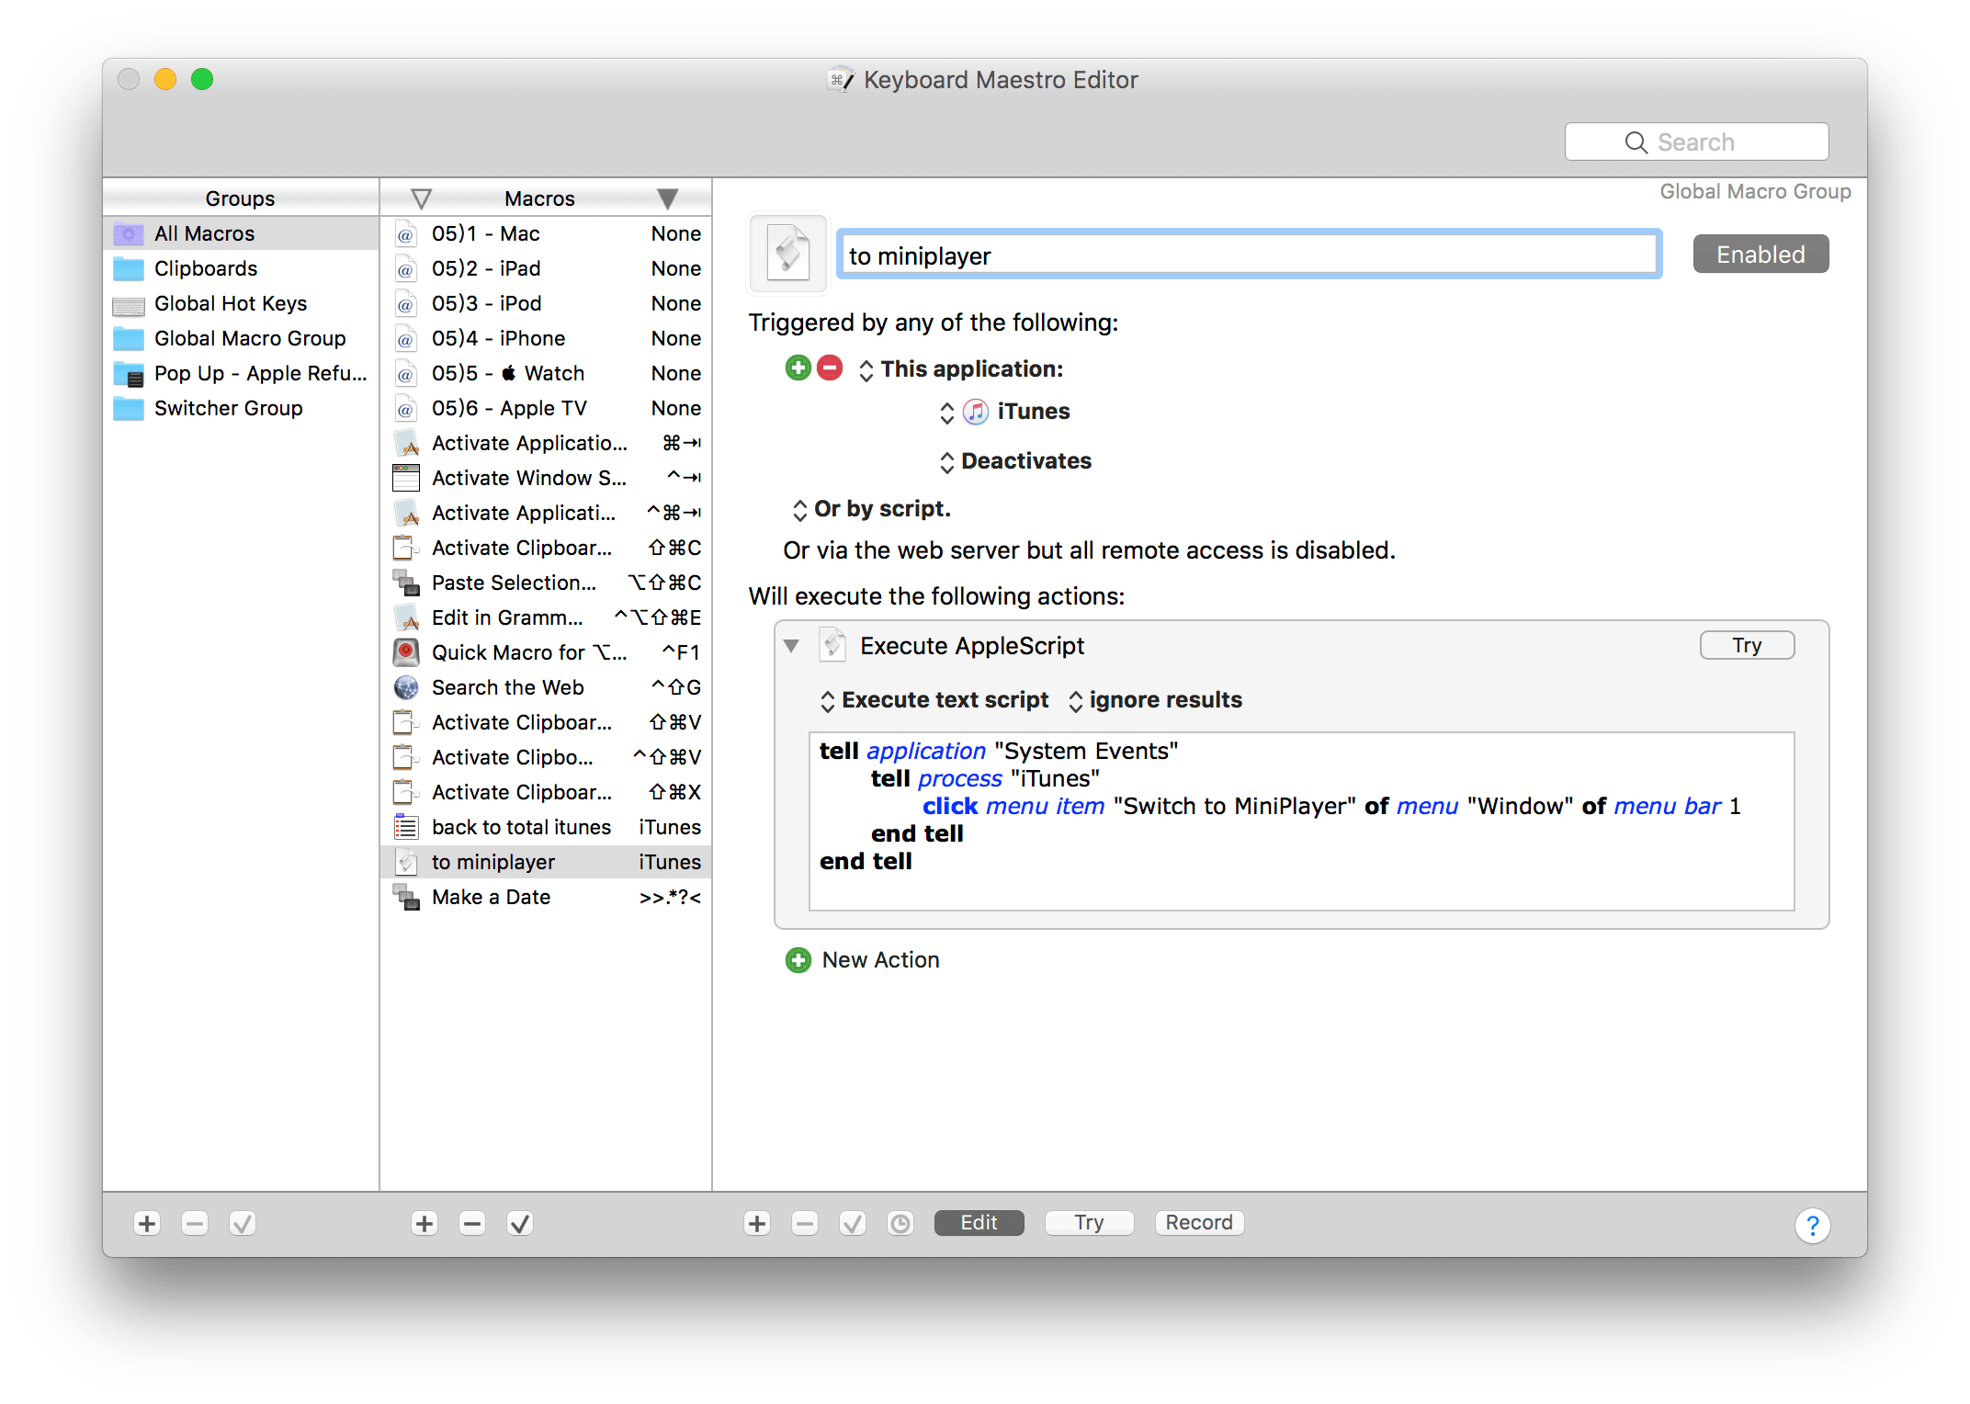Select the 'to miniplayer' macro row
The height and width of the screenshot is (1404, 1970).
click(546, 862)
